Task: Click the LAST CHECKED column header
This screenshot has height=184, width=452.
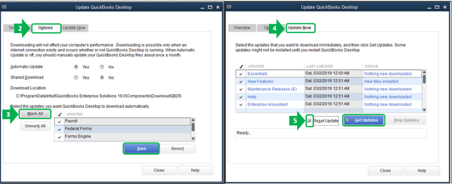Action: pos(320,66)
